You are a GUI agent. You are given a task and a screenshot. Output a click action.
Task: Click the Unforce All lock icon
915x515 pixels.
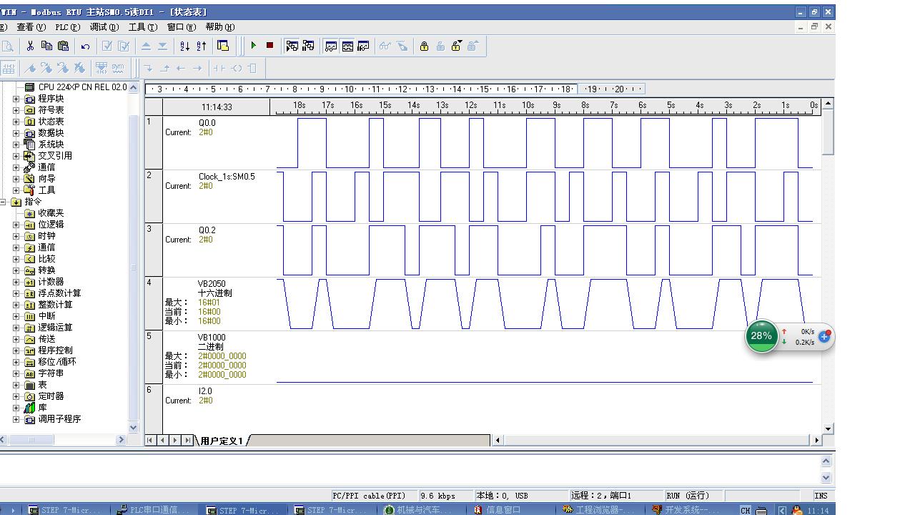[456, 46]
